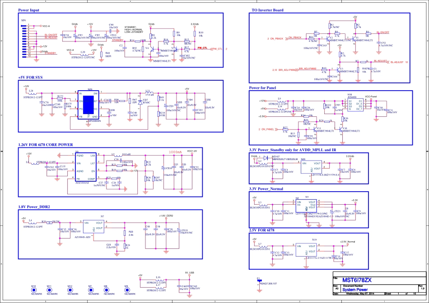Select the XP6 connector symbol
The height and width of the screenshot is (303, 429).
pyautogui.click(x=25, y=41)
